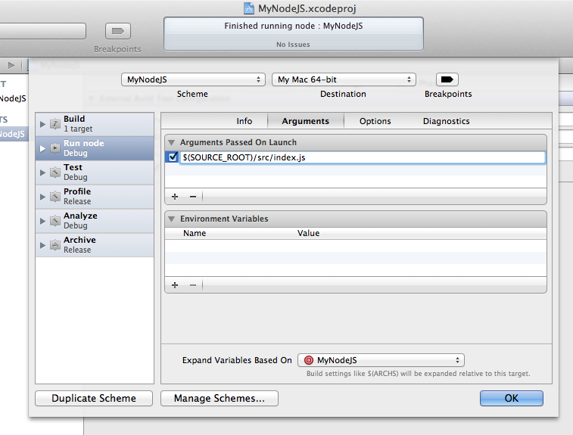Select the Analyze Debug row
Image resolution: width=573 pixels, height=435 pixels.
pyautogui.click(x=95, y=221)
